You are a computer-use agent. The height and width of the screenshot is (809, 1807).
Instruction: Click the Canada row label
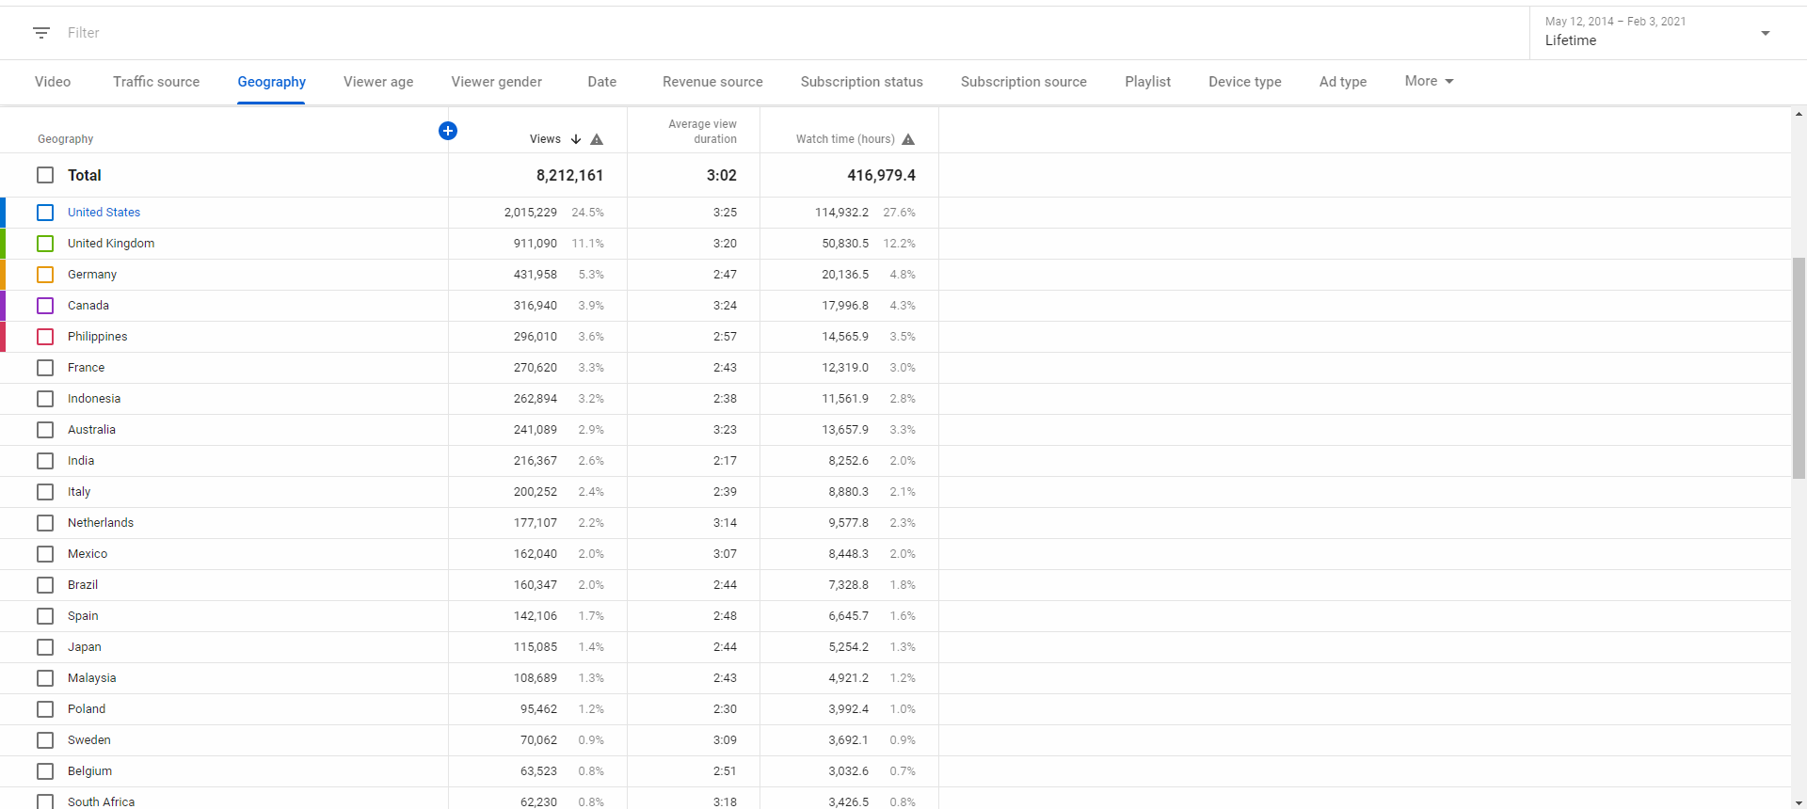[x=88, y=306]
